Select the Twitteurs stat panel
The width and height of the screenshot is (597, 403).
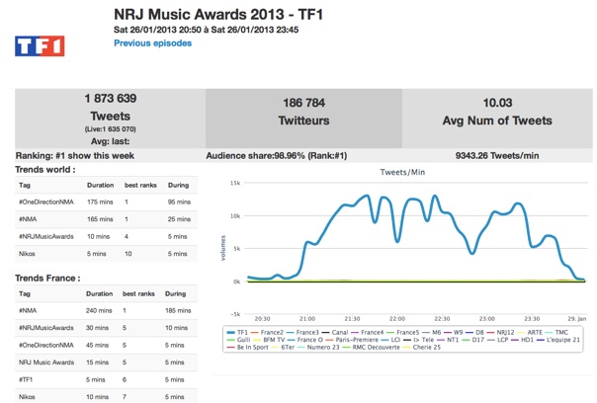304,118
